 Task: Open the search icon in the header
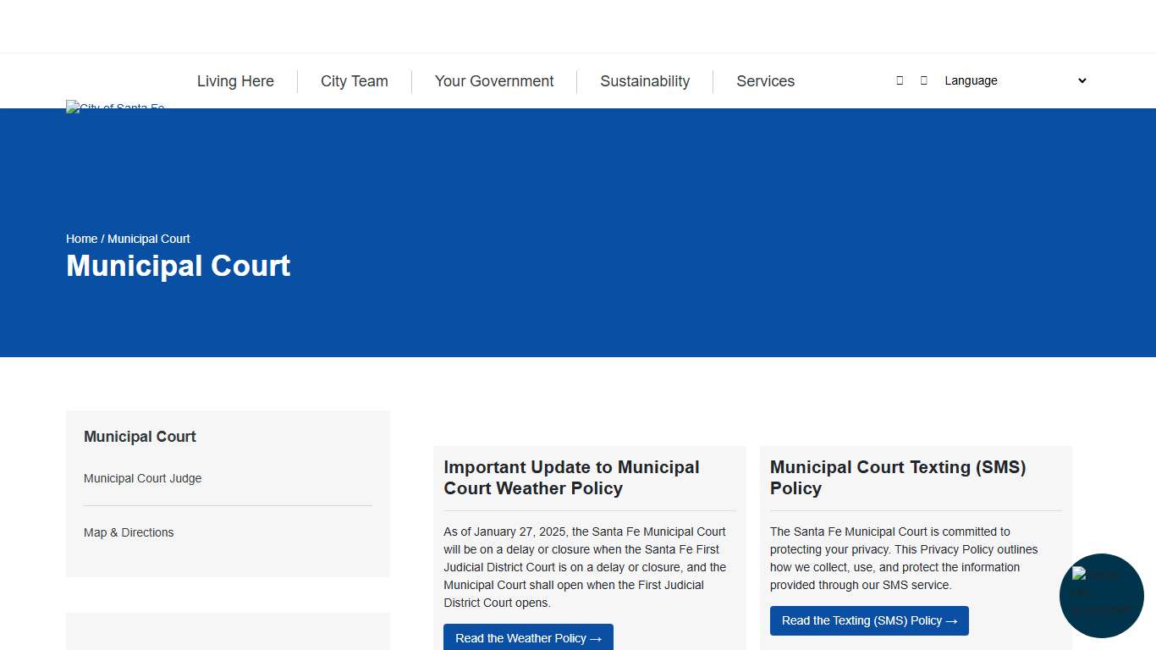[x=900, y=80]
